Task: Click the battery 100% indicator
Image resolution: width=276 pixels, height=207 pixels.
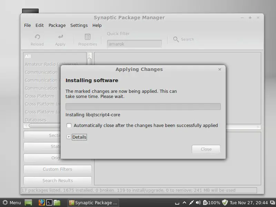Action: (211, 203)
